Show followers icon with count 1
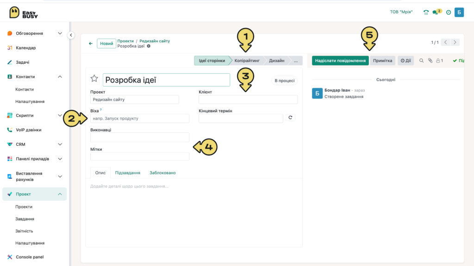This screenshot has width=474, height=266. pos(440,60)
